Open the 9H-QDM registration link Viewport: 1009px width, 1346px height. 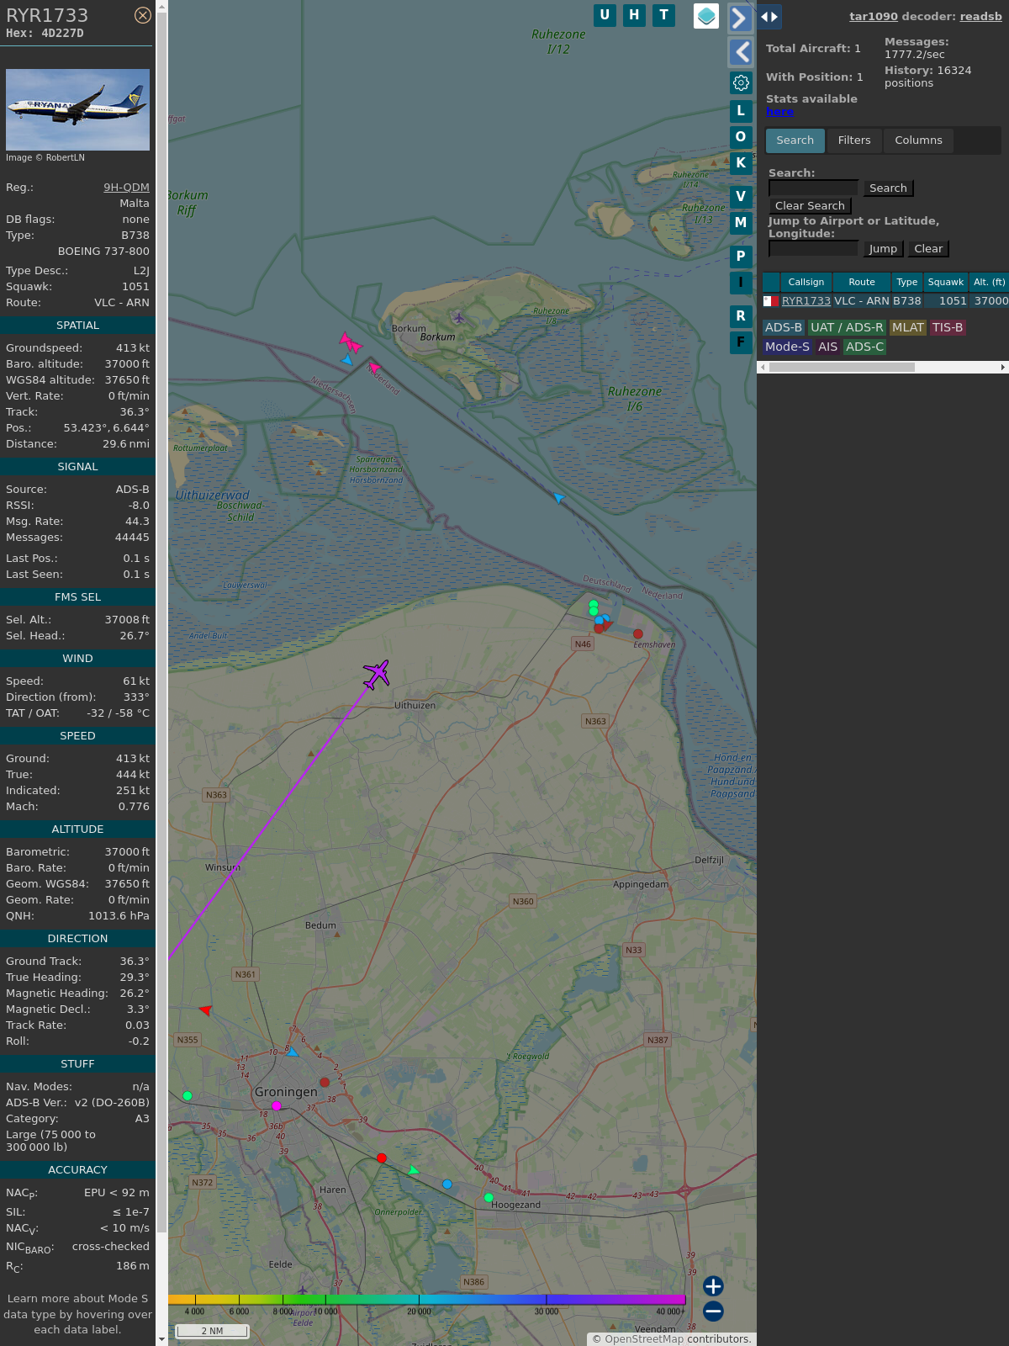126,188
